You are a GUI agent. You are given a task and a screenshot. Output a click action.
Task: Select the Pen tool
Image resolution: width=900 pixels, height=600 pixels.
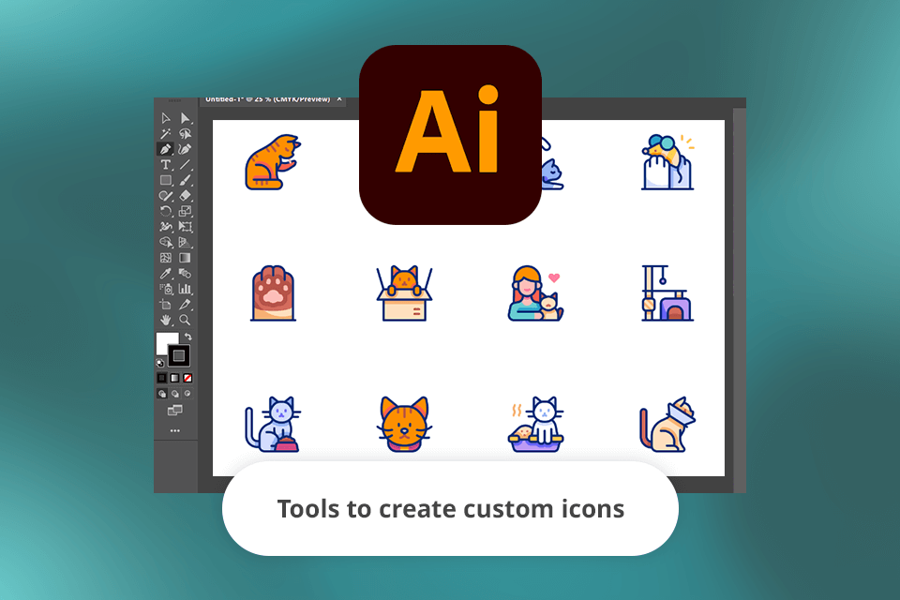point(166,149)
